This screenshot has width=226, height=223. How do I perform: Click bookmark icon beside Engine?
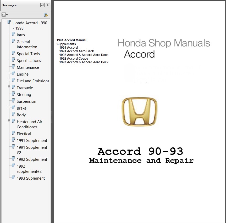[13, 73]
